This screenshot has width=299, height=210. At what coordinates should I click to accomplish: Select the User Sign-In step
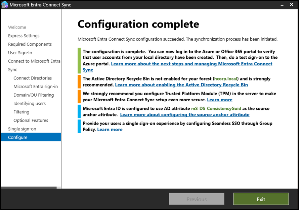pyautogui.click(x=20, y=53)
